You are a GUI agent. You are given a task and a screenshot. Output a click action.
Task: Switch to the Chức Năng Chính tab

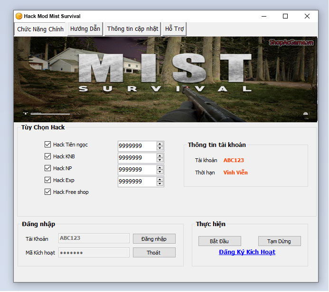click(x=40, y=29)
